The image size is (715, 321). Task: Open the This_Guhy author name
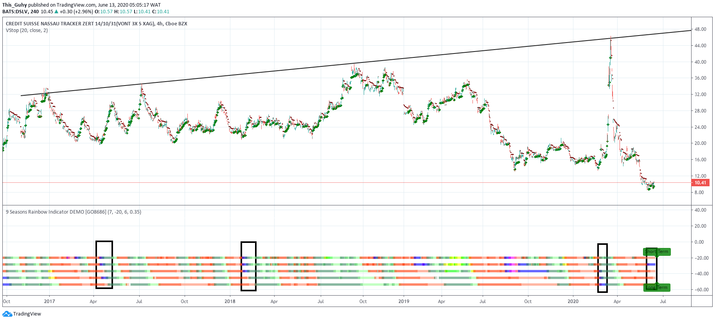14,5
